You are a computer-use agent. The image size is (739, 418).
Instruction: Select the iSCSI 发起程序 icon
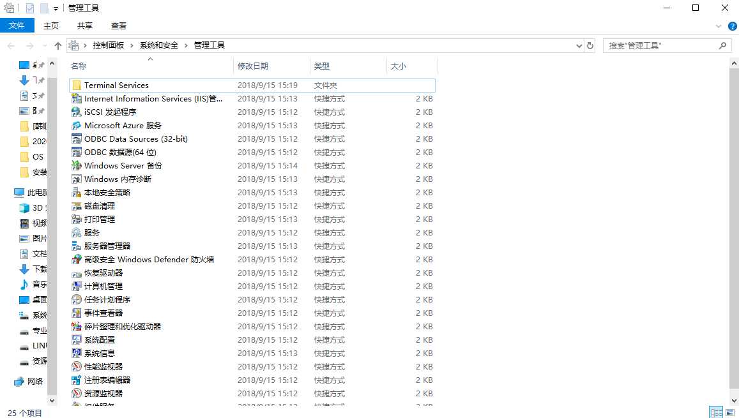tap(77, 112)
